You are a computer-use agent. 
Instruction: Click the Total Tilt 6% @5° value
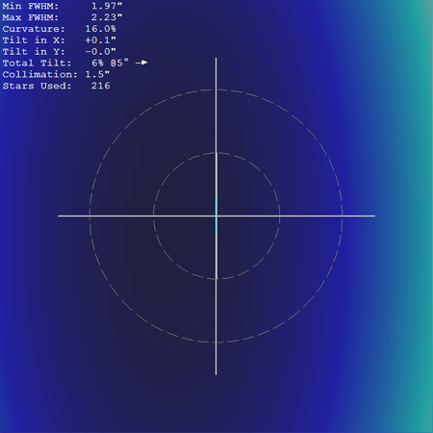pyautogui.click(x=110, y=63)
